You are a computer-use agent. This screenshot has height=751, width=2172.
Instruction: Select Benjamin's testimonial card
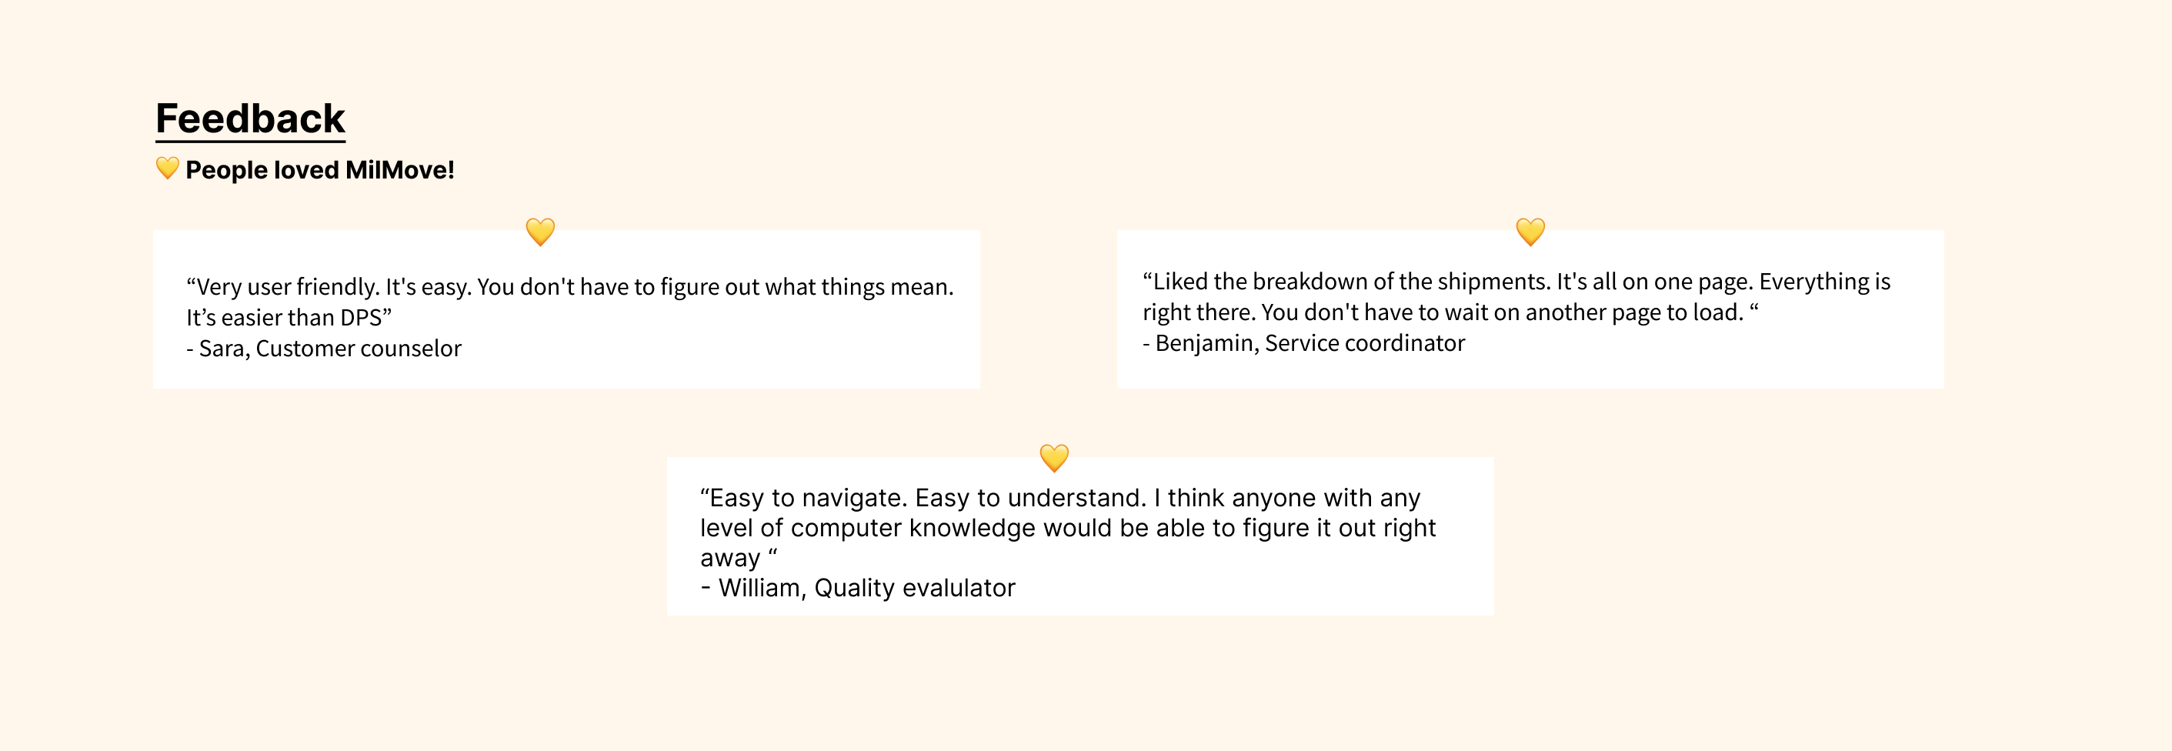click(1530, 309)
